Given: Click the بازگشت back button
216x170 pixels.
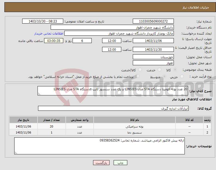Looking at the screenshot, I should coord(101,163).
